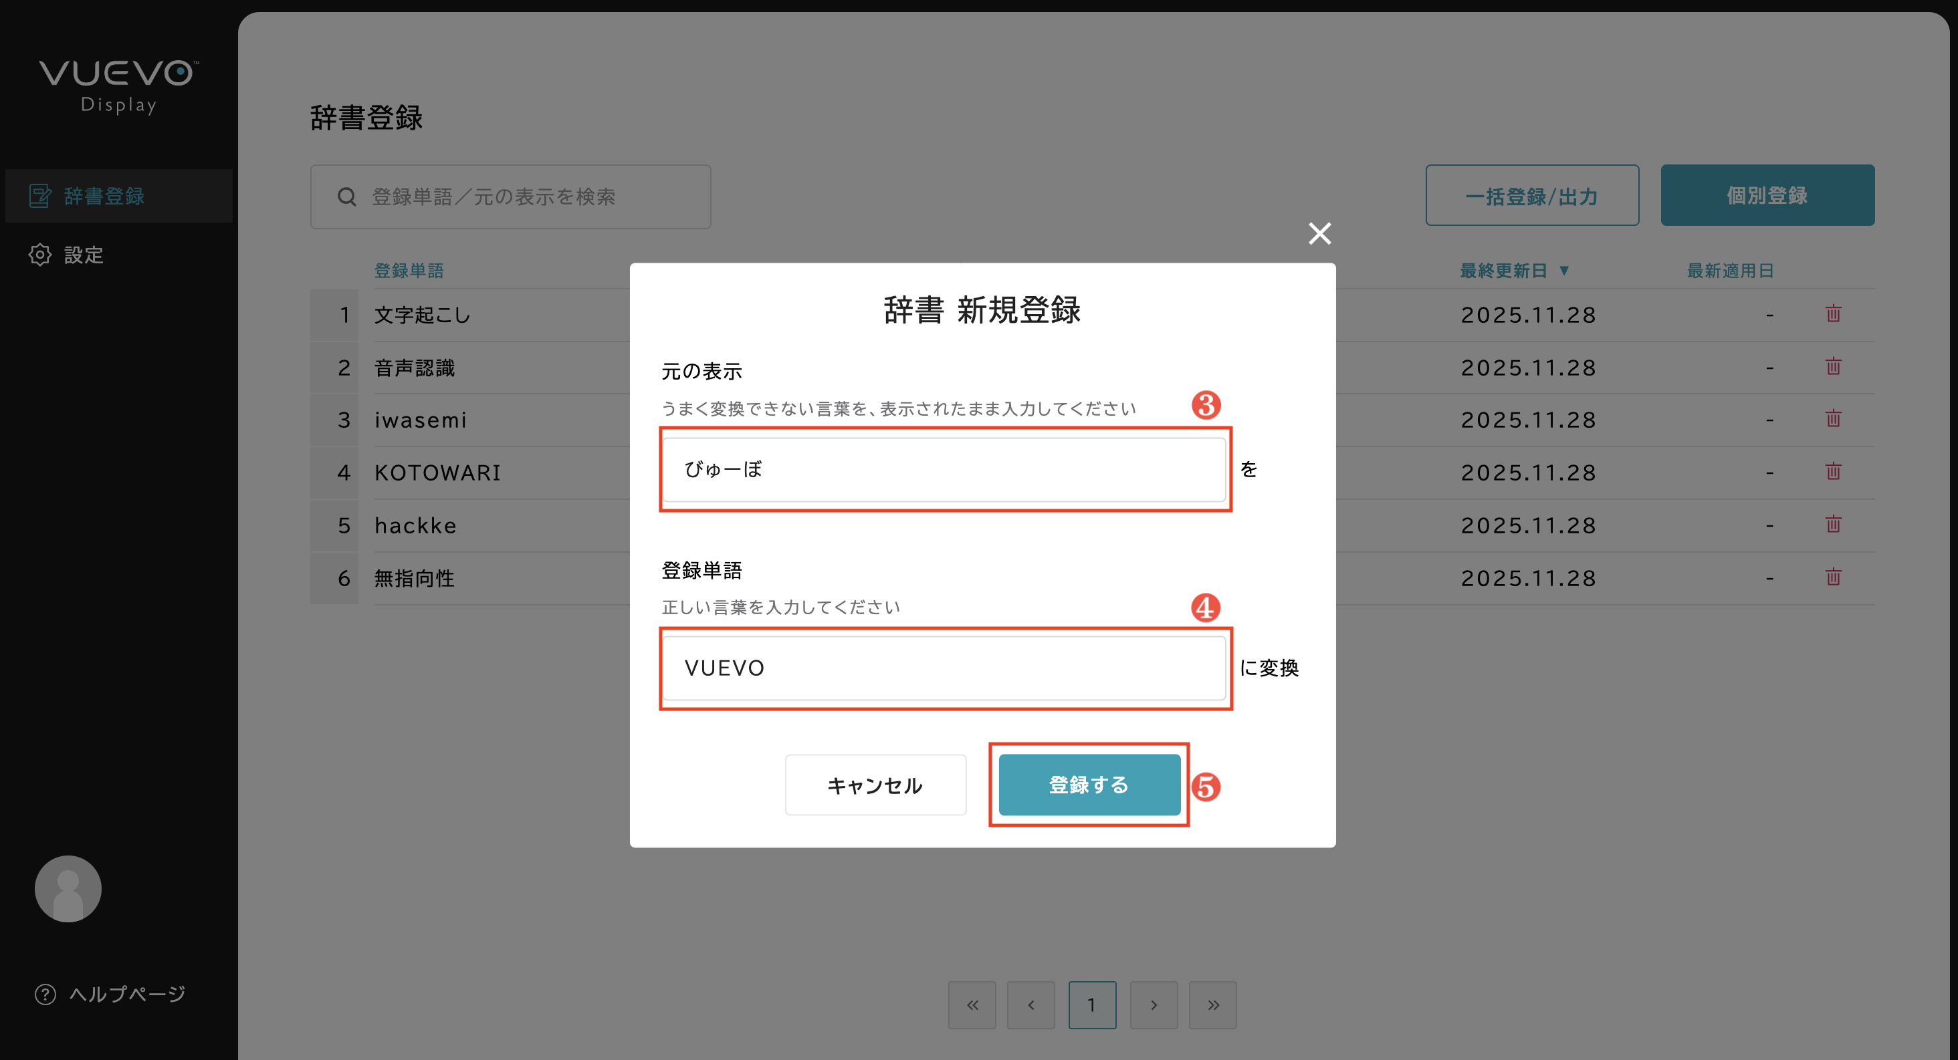Viewport: 1958px width, 1060px height.
Task: Go to the last page with » button
Action: 1212,1005
